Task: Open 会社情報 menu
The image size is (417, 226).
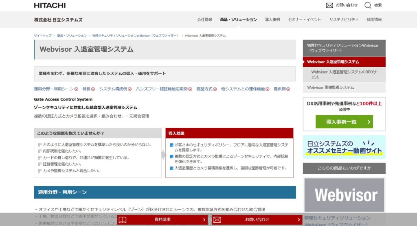Action: (x=204, y=20)
